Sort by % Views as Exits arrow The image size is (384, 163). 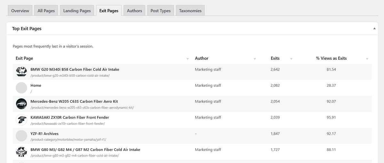click(367, 59)
